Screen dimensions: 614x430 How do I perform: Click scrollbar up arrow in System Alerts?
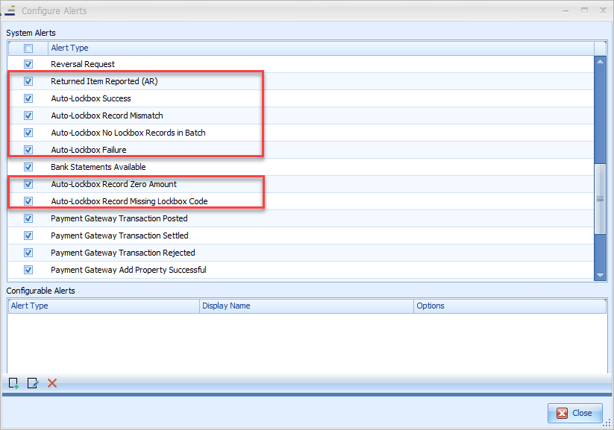600,62
